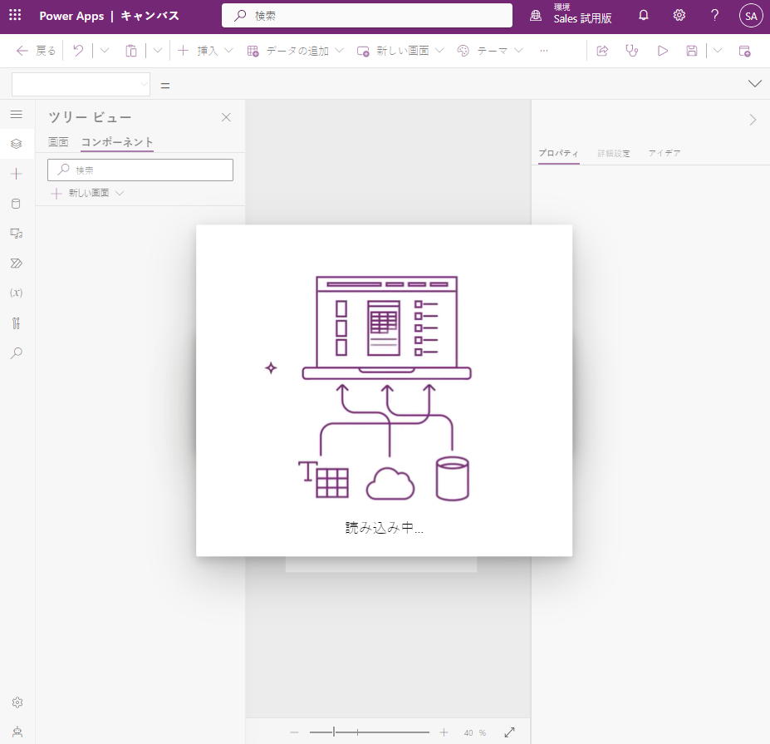
Task: Open the advanced tools icon in sidebar
Action: point(17,323)
